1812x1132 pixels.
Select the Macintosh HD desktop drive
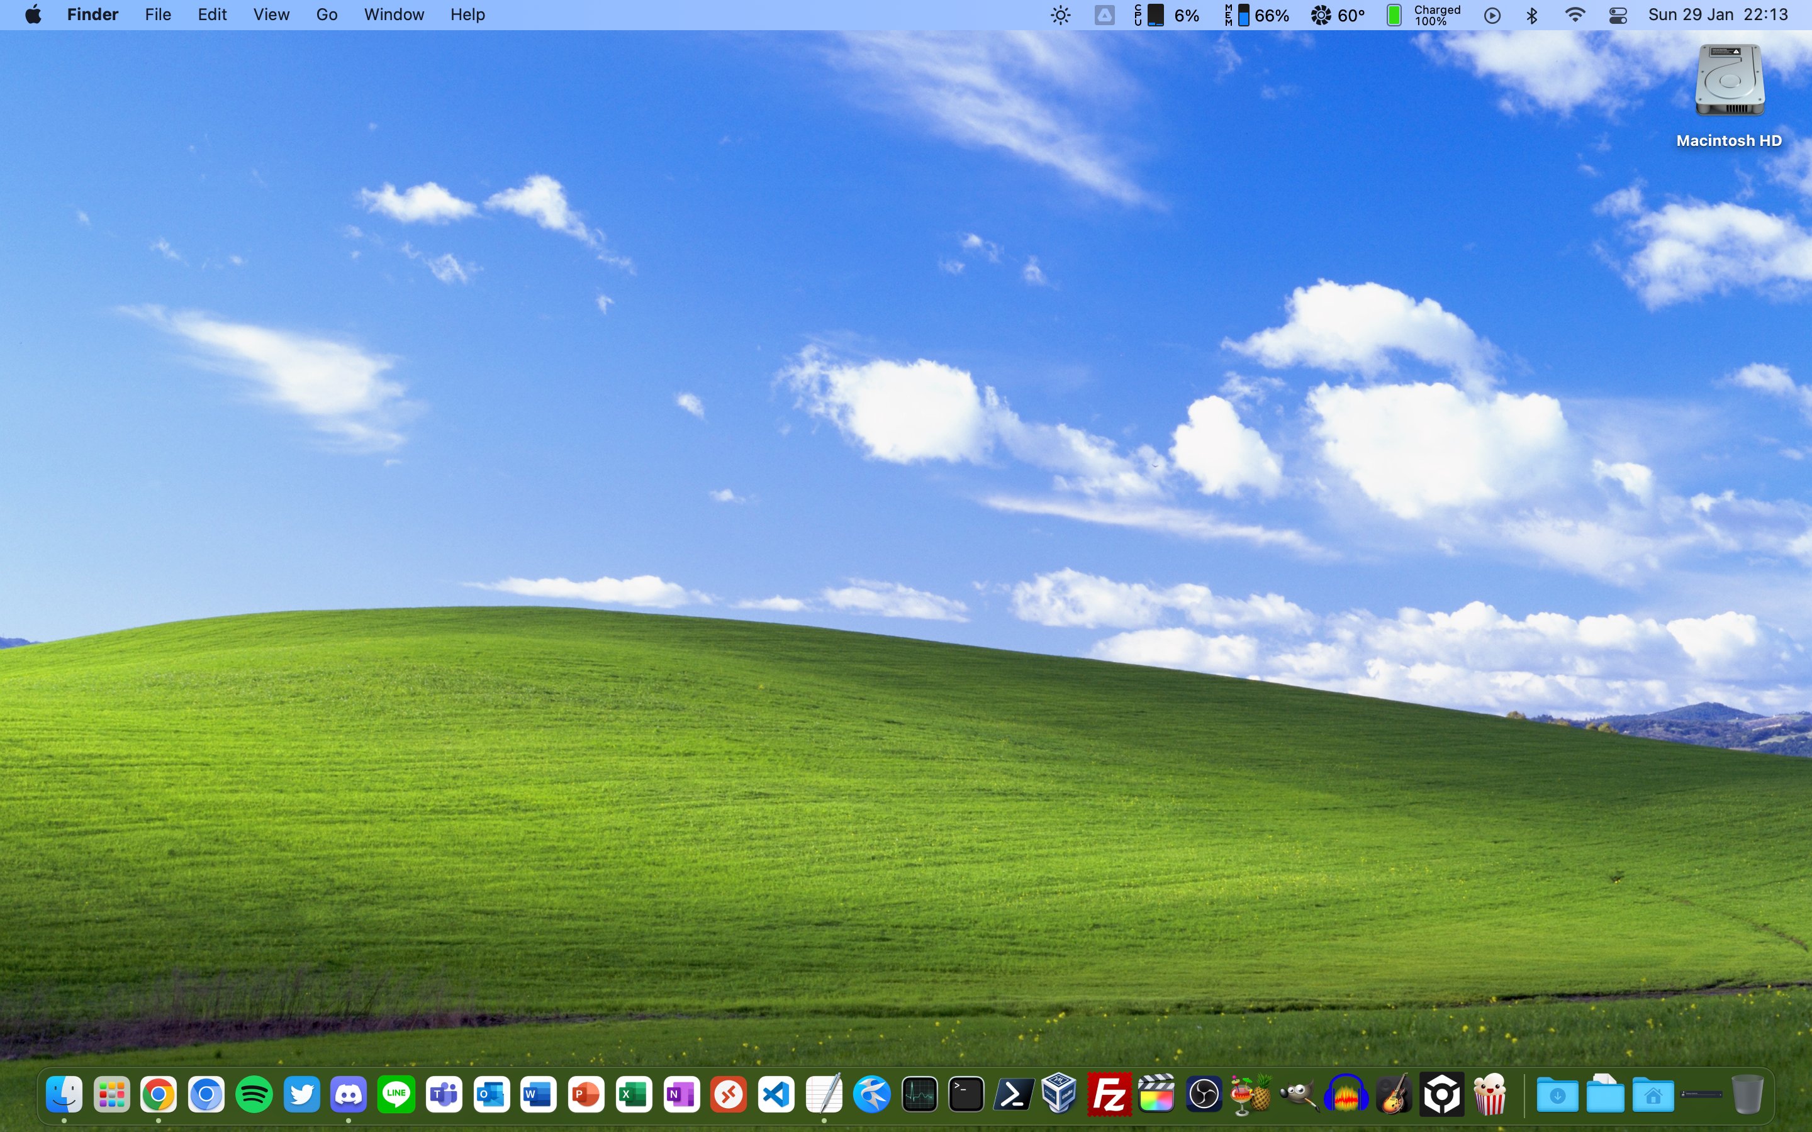[1729, 81]
